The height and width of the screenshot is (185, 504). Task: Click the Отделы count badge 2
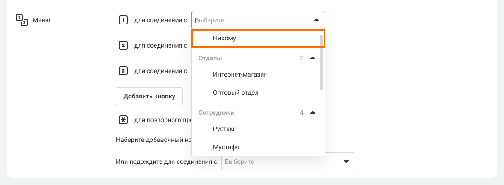(x=301, y=58)
